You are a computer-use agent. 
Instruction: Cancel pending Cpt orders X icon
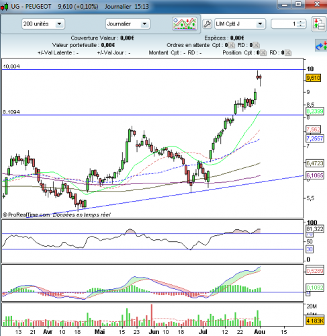click(x=232, y=45)
